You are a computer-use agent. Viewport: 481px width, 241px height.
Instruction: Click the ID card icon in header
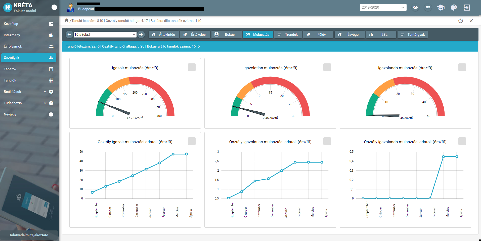tap(428, 8)
